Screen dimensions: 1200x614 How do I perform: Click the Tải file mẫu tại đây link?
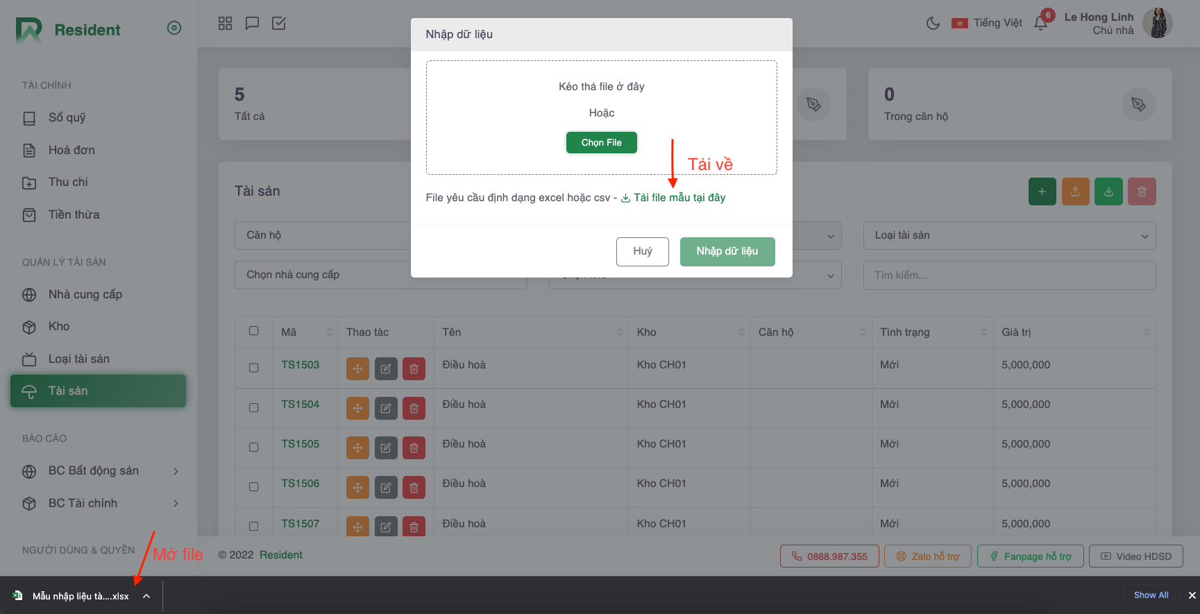(679, 198)
